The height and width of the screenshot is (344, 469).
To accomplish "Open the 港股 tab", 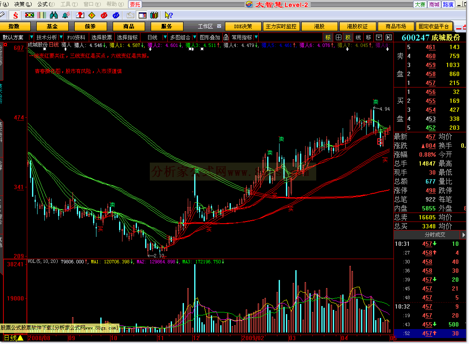I will [319, 26].
